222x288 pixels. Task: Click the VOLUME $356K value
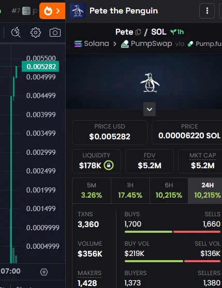[x=90, y=253]
